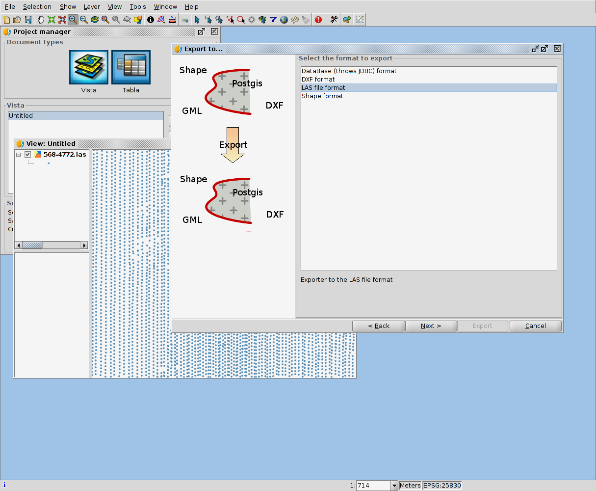This screenshot has height=491, width=596.
Task: Open the Layer menu
Action: click(x=92, y=6)
